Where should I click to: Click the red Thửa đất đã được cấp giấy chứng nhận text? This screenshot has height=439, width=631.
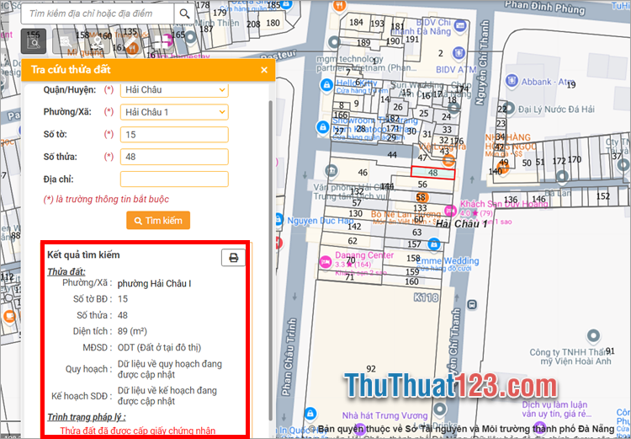pyautogui.click(x=138, y=431)
